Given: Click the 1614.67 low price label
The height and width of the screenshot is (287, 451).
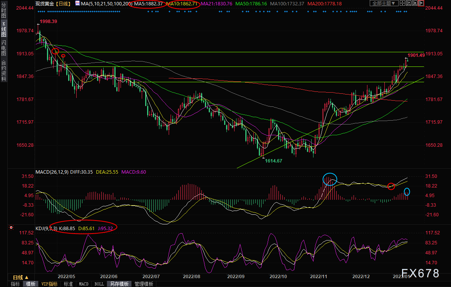Looking at the screenshot, I should pyautogui.click(x=273, y=161).
